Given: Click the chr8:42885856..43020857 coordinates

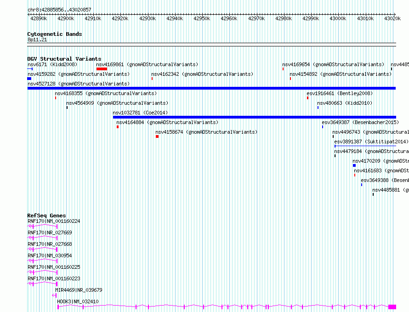Looking at the screenshot, I should 59,10.
